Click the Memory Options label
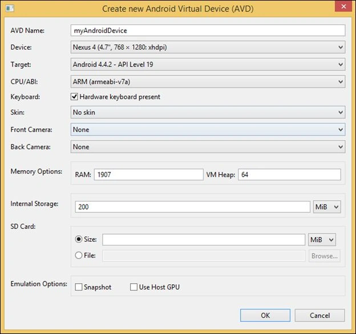 pyautogui.click(x=37, y=171)
